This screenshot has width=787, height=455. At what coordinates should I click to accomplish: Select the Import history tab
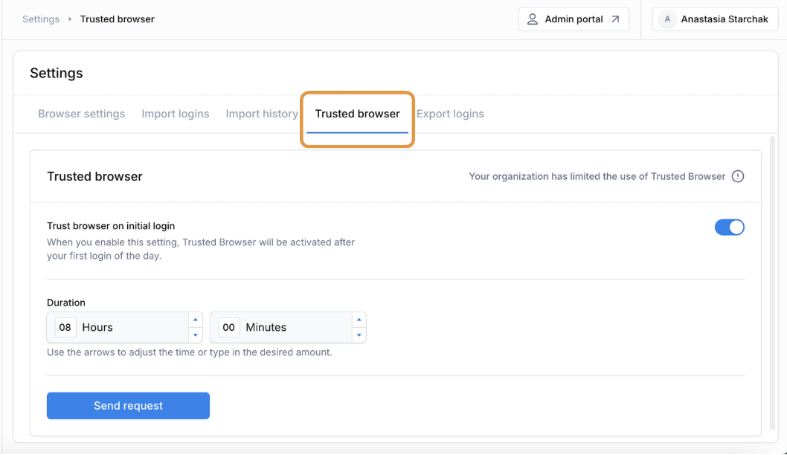tap(262, 114)
